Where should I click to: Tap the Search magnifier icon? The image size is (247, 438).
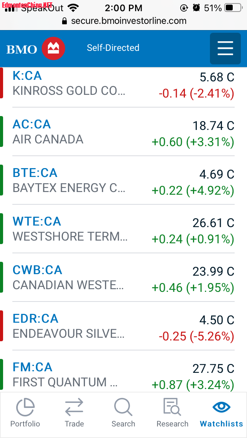[x=123, y=407]
